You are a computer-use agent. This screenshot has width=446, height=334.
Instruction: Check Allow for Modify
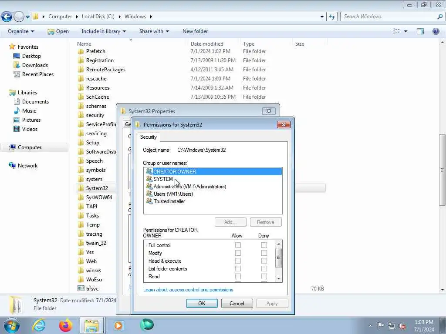click(238, 253)
